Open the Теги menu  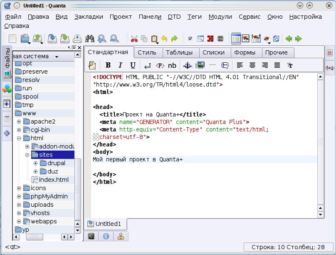[194, 17]
